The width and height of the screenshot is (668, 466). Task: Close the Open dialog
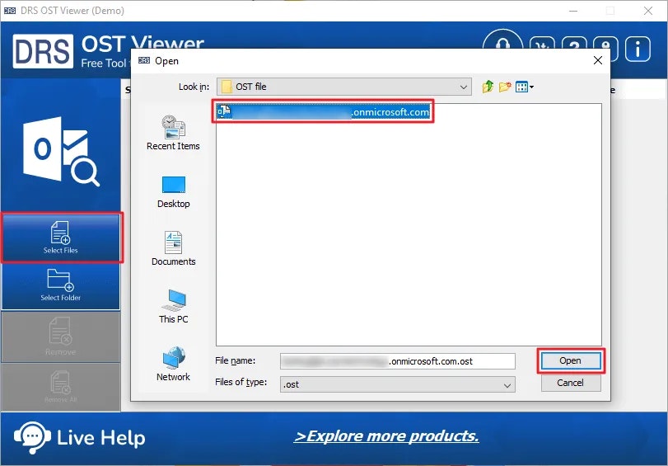click(x=598, y=60)
